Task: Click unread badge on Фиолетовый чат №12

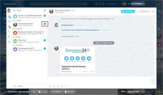Action: coord(45,48)
